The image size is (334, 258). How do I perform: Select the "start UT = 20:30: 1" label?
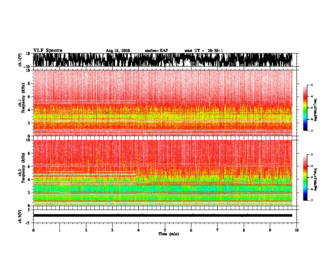click(x=204, y=51)
